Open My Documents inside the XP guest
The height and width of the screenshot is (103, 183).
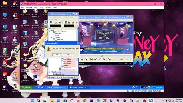(x=25, y=13)
